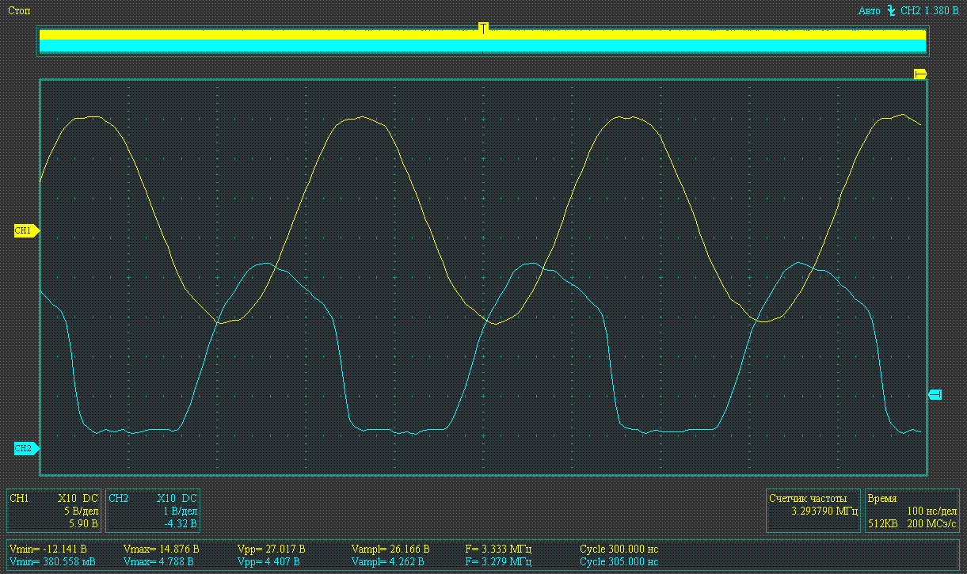
Task: Open the CH2 channel settings box
Action: 153,511
